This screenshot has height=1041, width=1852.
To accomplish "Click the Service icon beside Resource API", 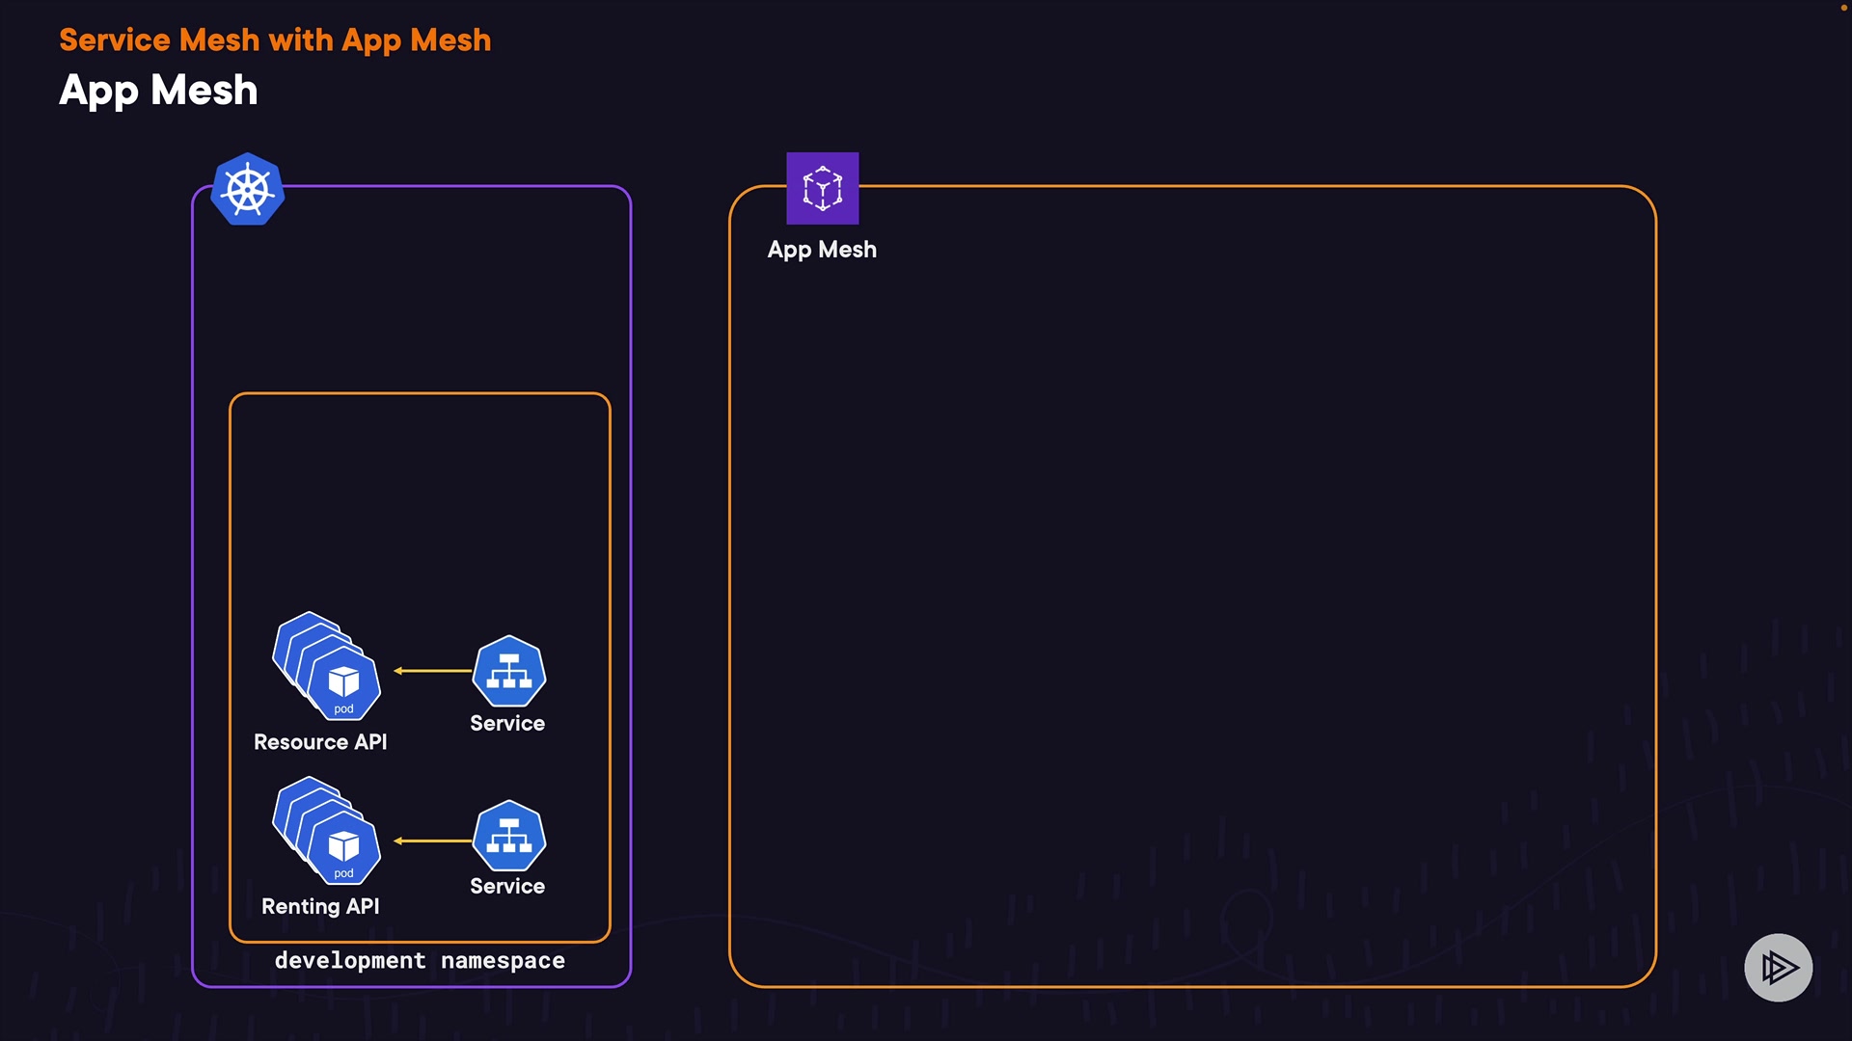I will coord(509,672).
